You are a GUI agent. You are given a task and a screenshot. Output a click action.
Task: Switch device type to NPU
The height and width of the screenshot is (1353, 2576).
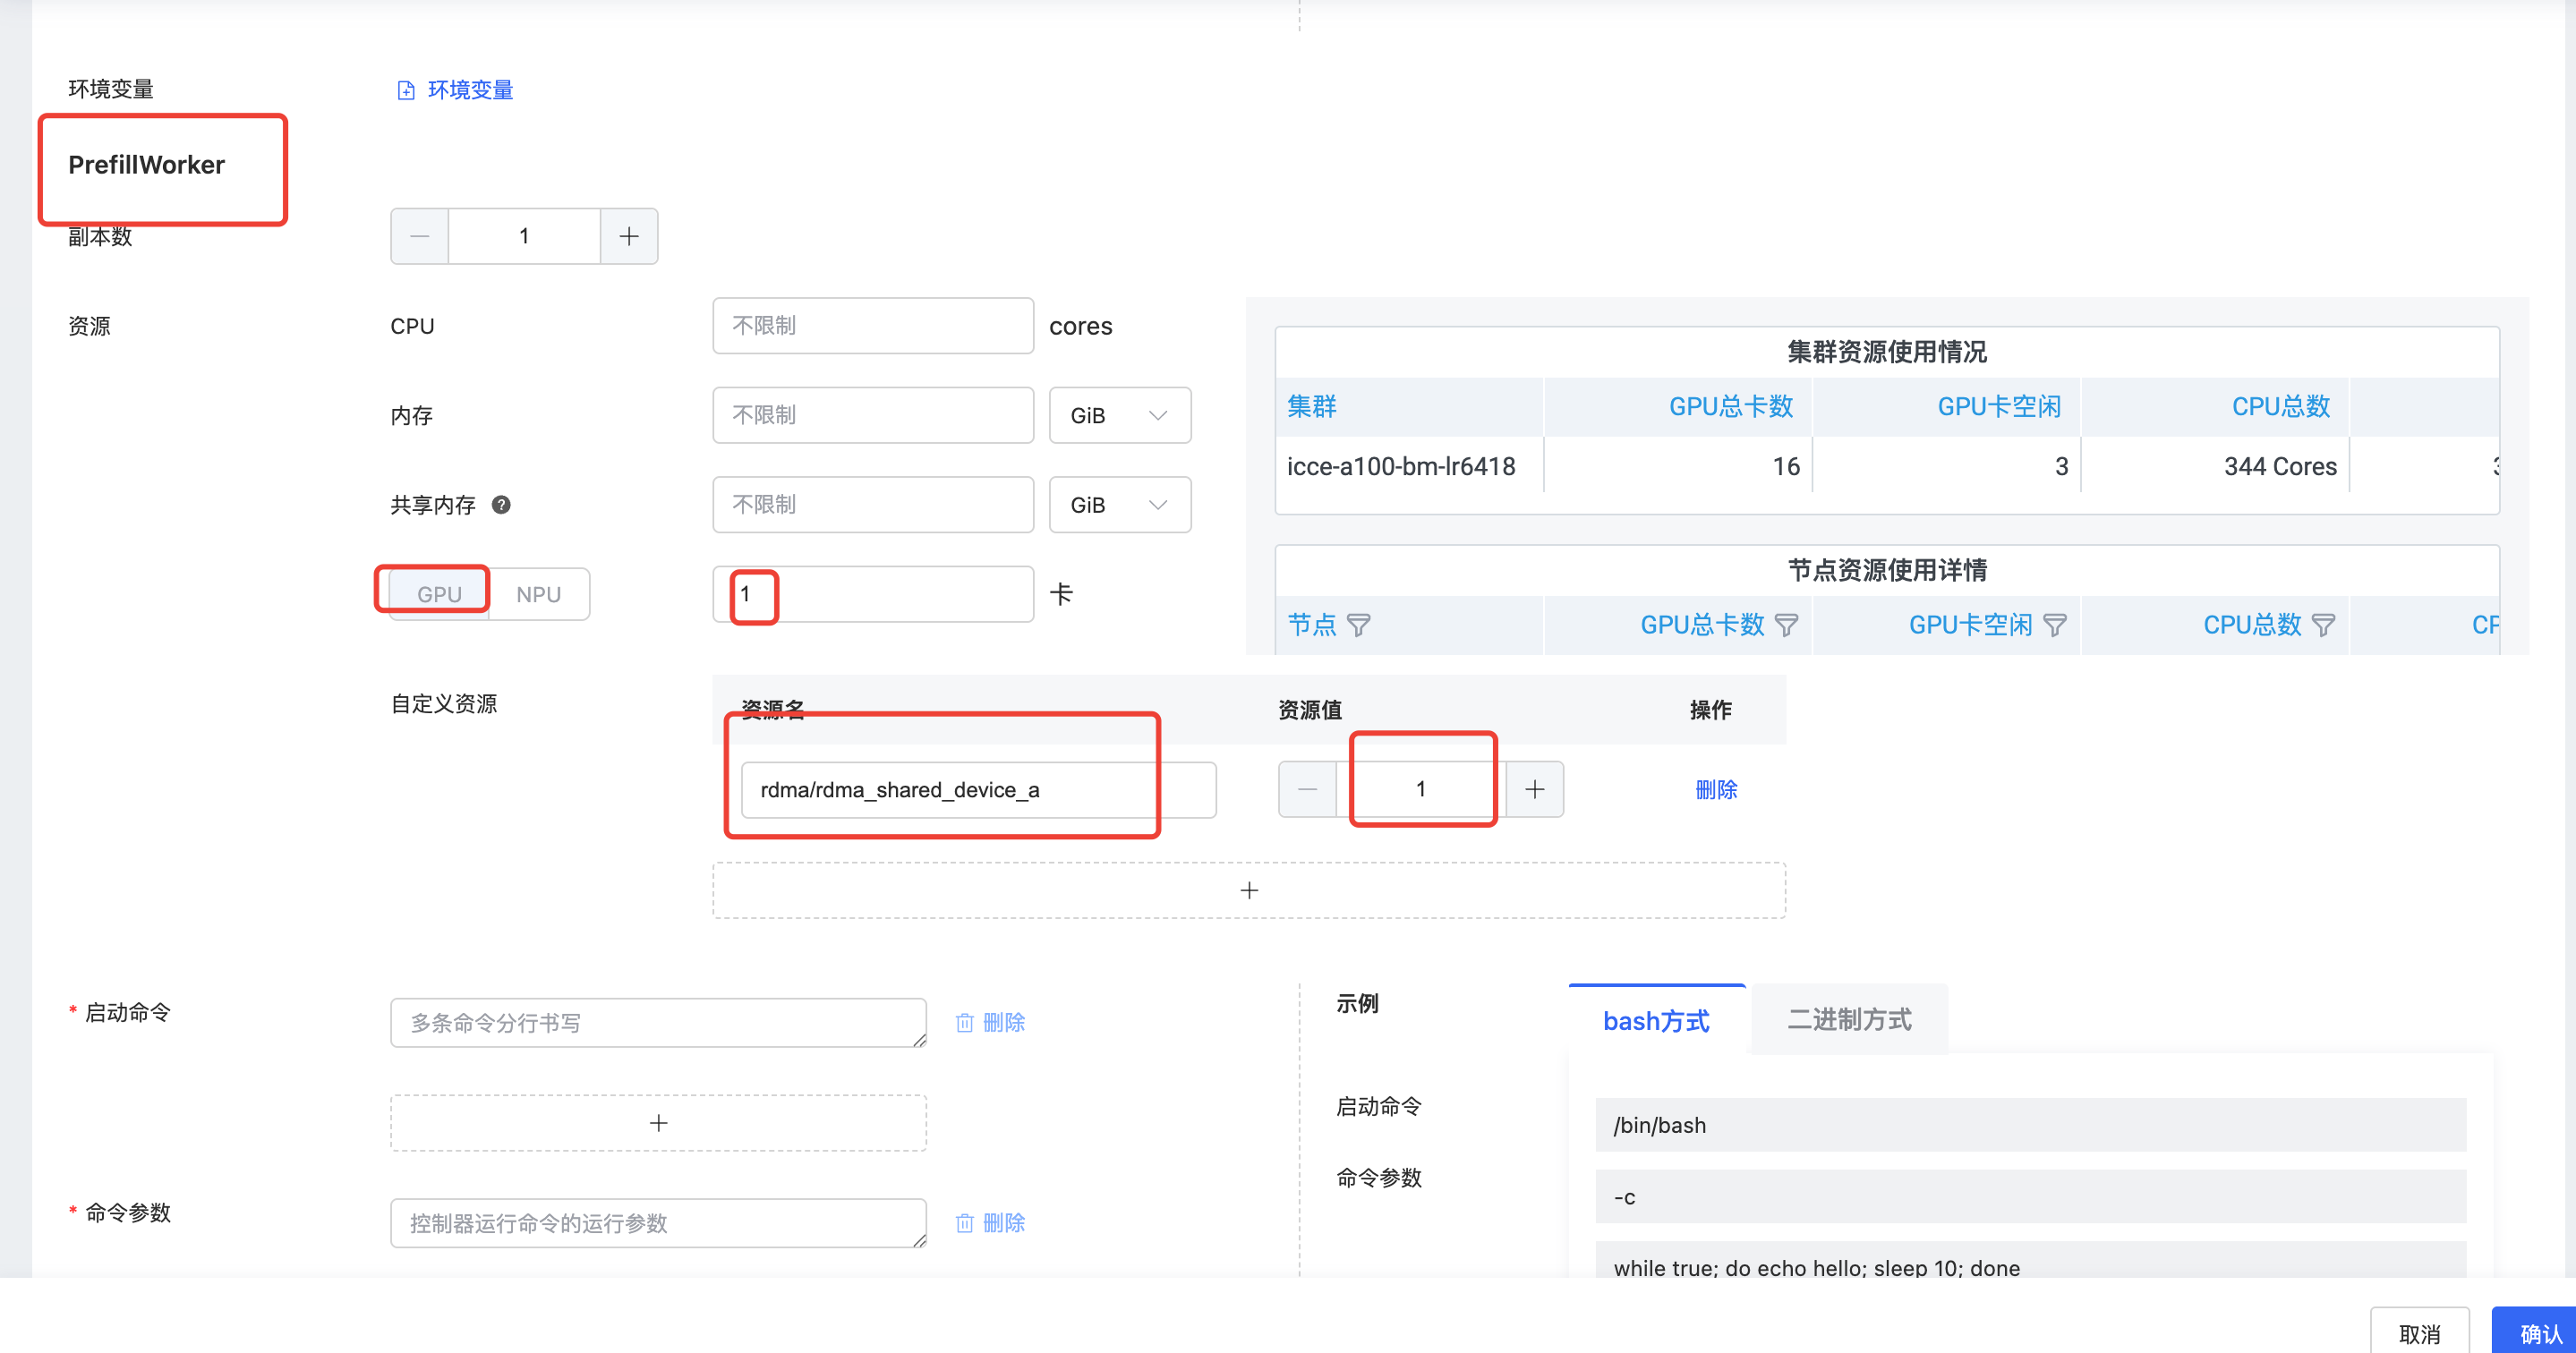(538, 594)
